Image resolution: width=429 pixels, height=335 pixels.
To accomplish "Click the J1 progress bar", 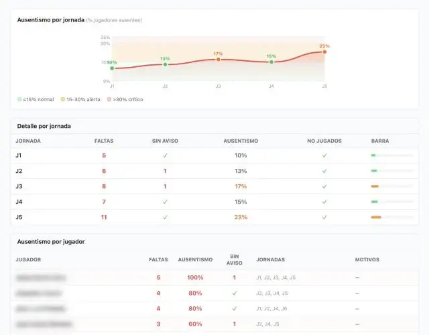I will click(391, 155).
